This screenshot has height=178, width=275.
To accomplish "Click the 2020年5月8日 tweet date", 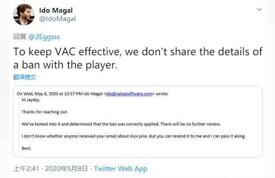I will (66, 169).
